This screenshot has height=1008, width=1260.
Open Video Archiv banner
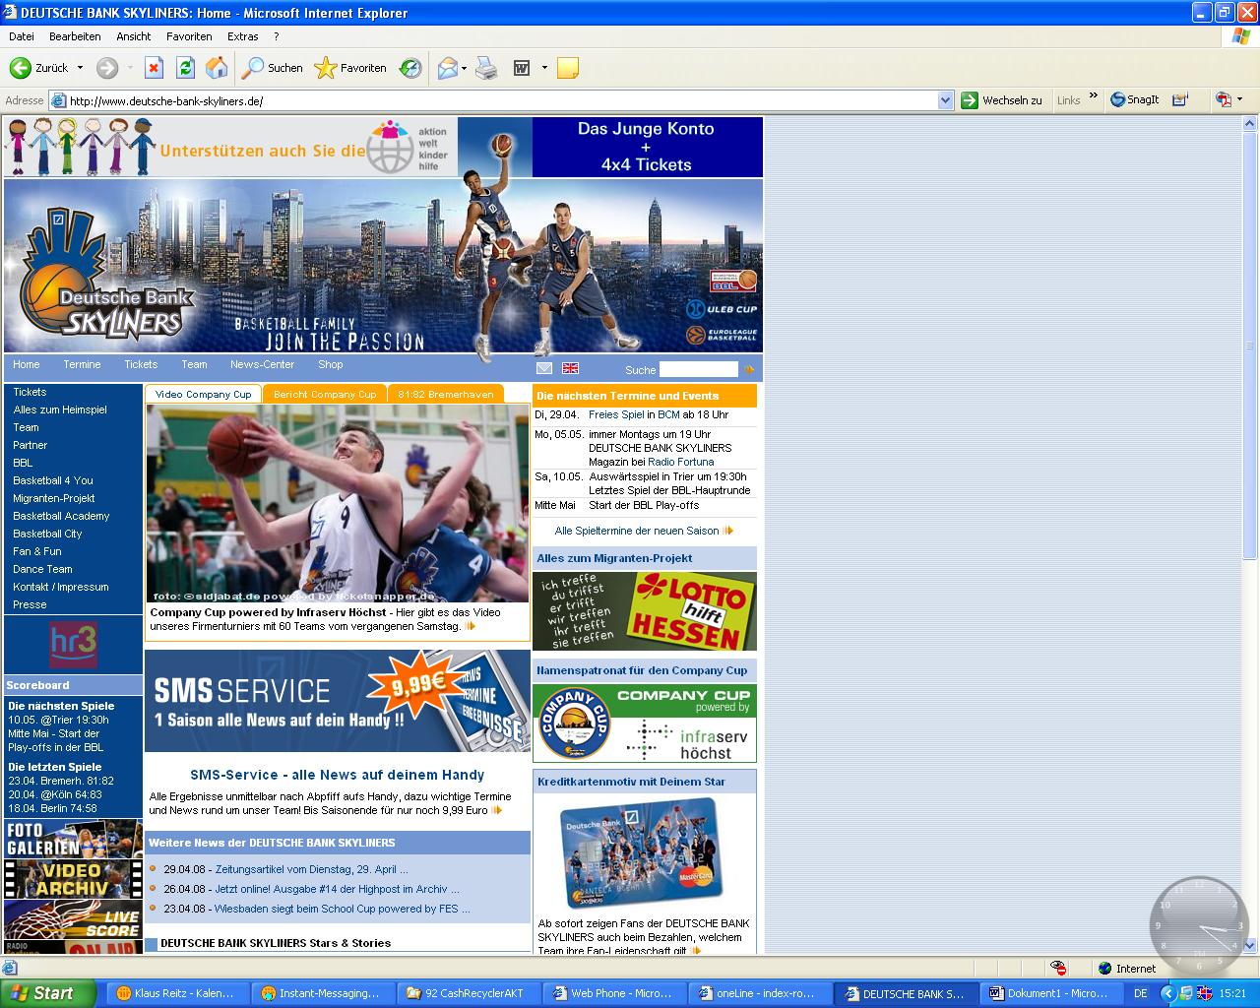click(73, 879)
